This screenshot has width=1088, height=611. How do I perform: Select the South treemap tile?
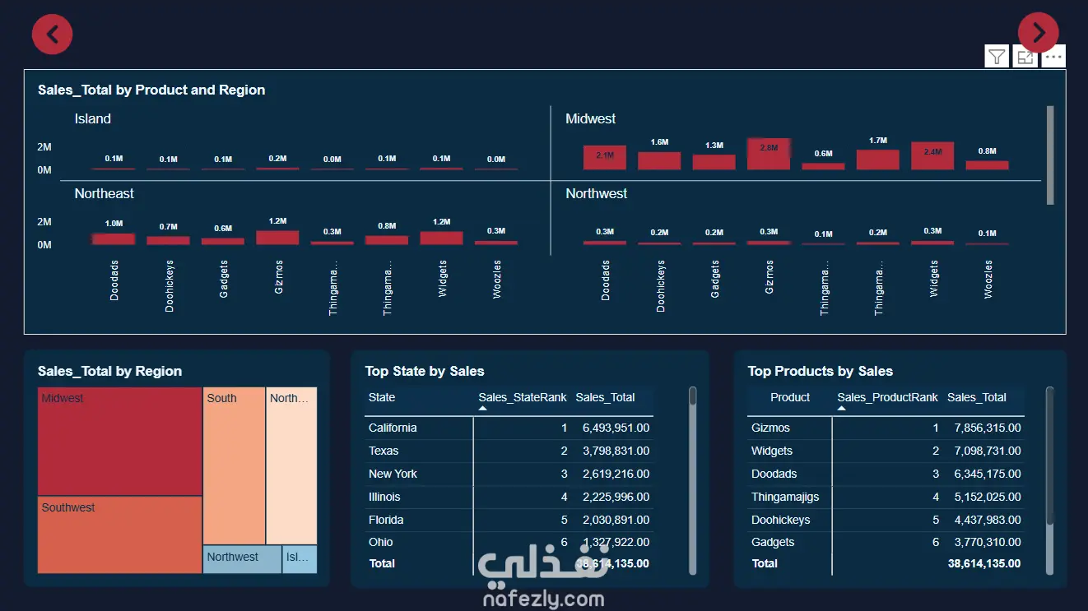[235, 465]
